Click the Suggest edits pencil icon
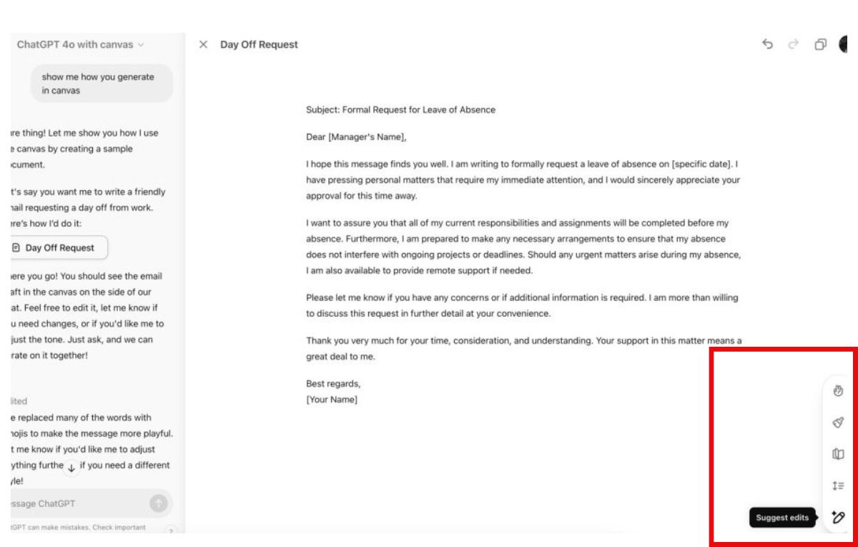The height and width of the screenshot is (547, 858). [x=839, y=516]
